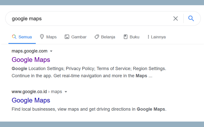Screen dimensions: 204x127
Task: Open the purple visited Google Maps result
Action: [x=31, y=60]
